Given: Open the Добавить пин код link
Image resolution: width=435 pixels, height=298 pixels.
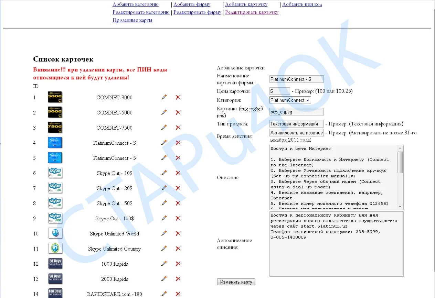Looking at the screenshot, I should point(302,4).
